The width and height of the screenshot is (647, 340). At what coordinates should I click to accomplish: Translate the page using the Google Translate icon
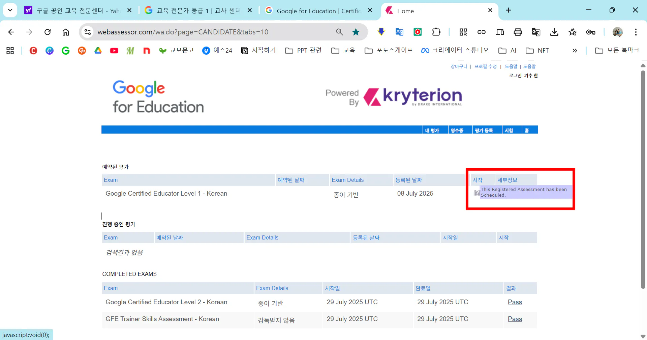pyautogui.click(x=536, y=32)
